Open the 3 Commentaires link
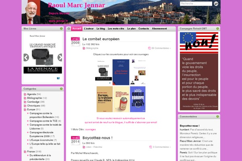 pyautogui.click(x=162, y=147)
